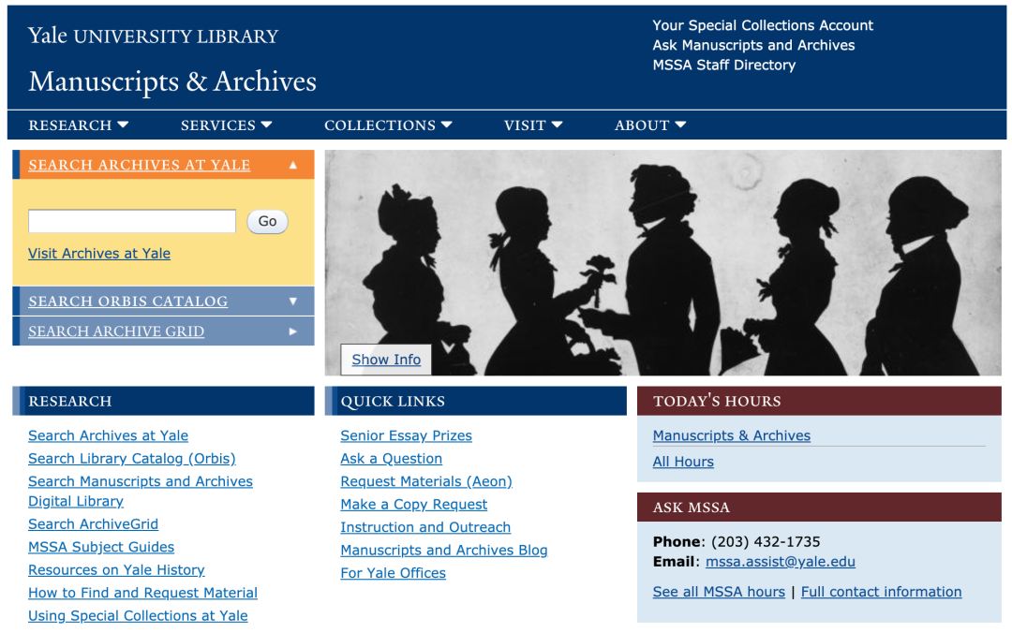Open Resources on Yale History link

point(116,569)
